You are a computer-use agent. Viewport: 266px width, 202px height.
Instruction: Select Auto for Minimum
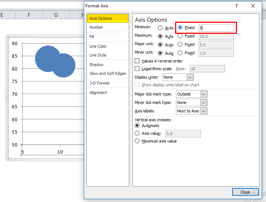[x=160, y=28]
